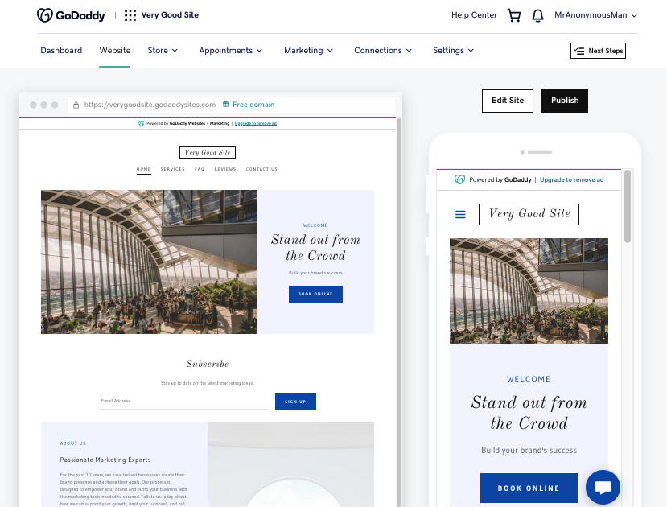667x507 pixels.
Task: Open the shopping cart icon
Action: [514, 15]
